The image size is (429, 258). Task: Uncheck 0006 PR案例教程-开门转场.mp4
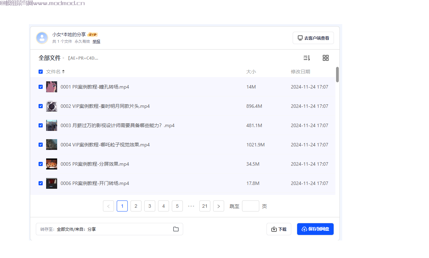[41, 183]
